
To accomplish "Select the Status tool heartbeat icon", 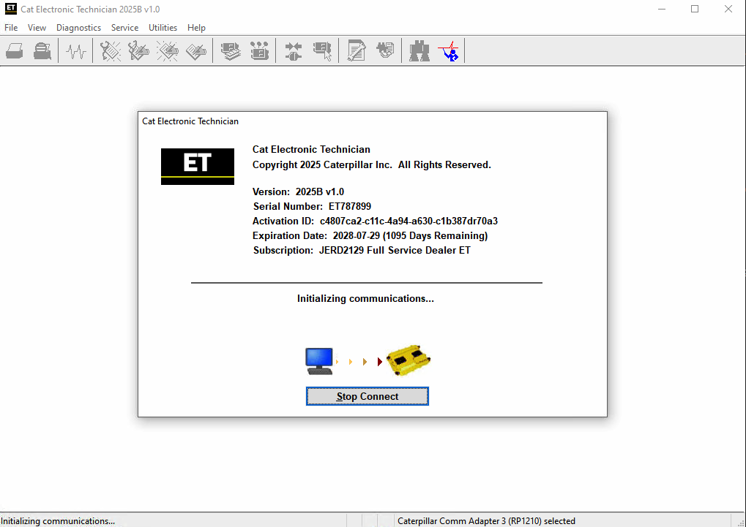I will point(75,50).
